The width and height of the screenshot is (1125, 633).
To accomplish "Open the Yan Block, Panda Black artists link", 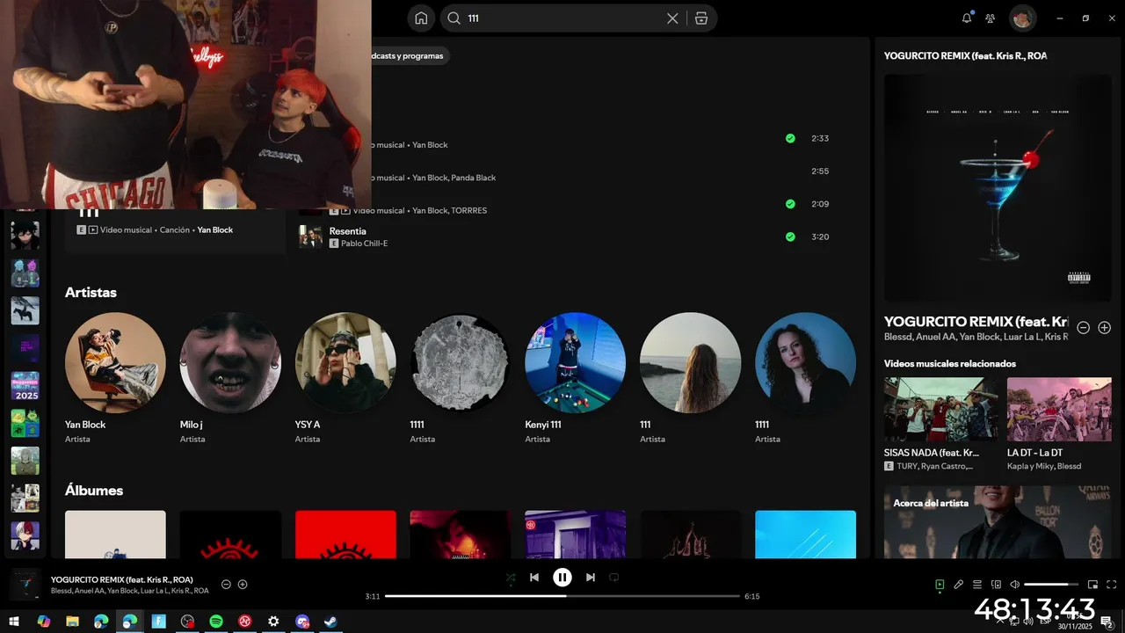I will coord(454,178).
